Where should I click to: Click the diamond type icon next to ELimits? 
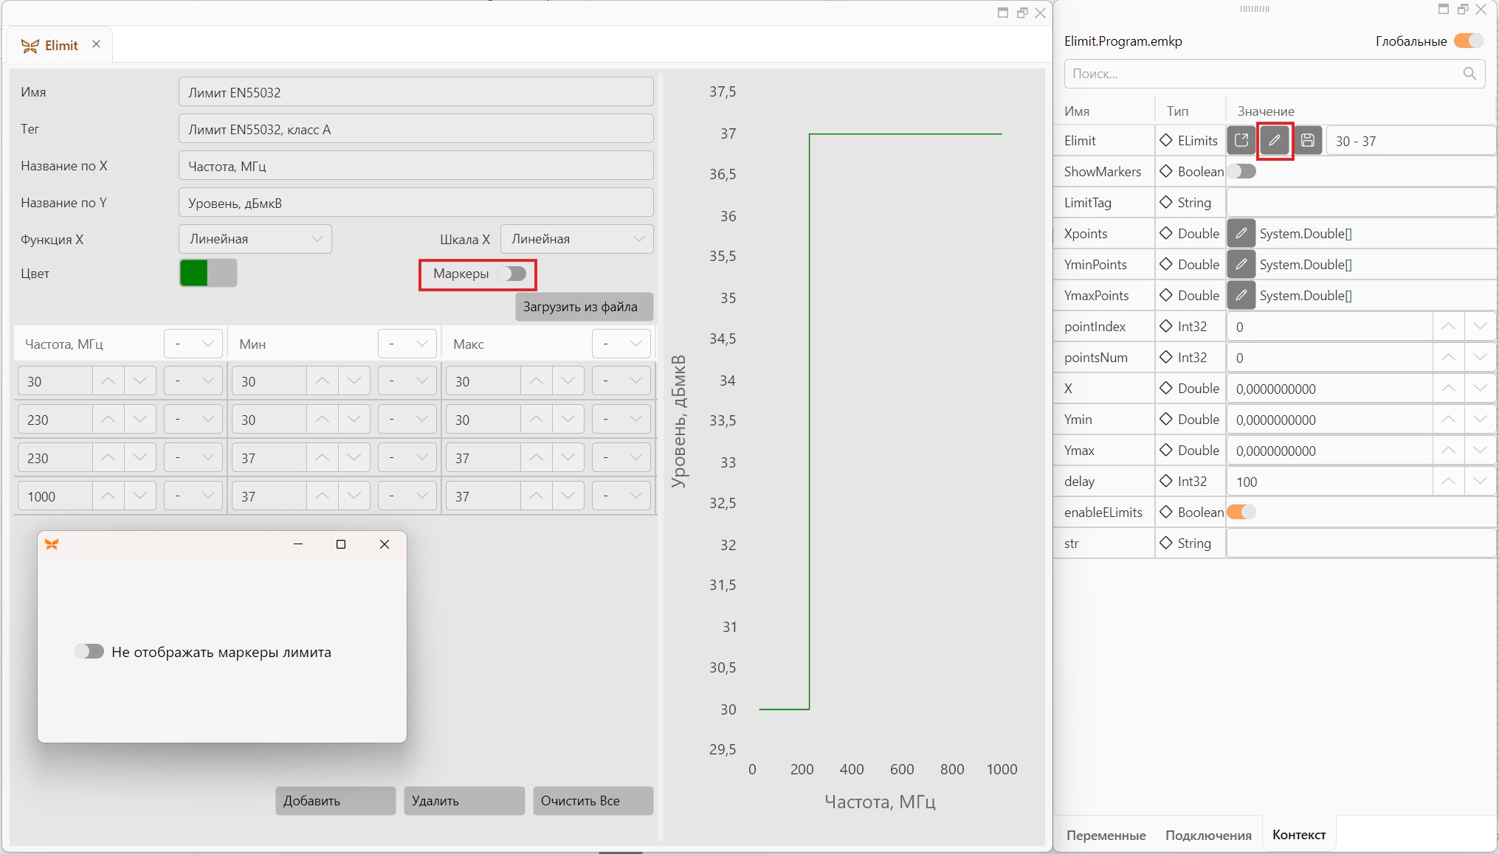point(1166,140)
